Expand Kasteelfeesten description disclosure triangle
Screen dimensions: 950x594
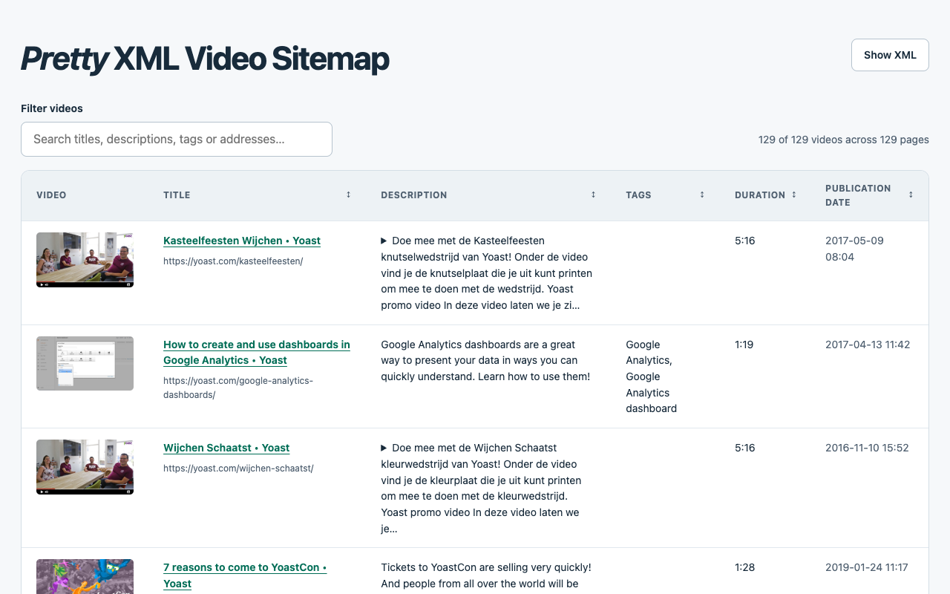coord(384,241)
